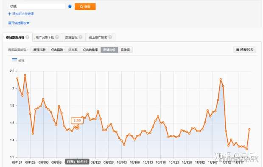Screen dimensions: 263x167
Task: Click the highlighted 1.55 data point
Action: click(77, 127)
